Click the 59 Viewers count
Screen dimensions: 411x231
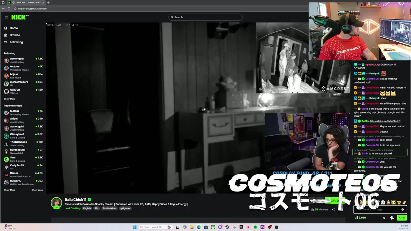tap(320, 210)
